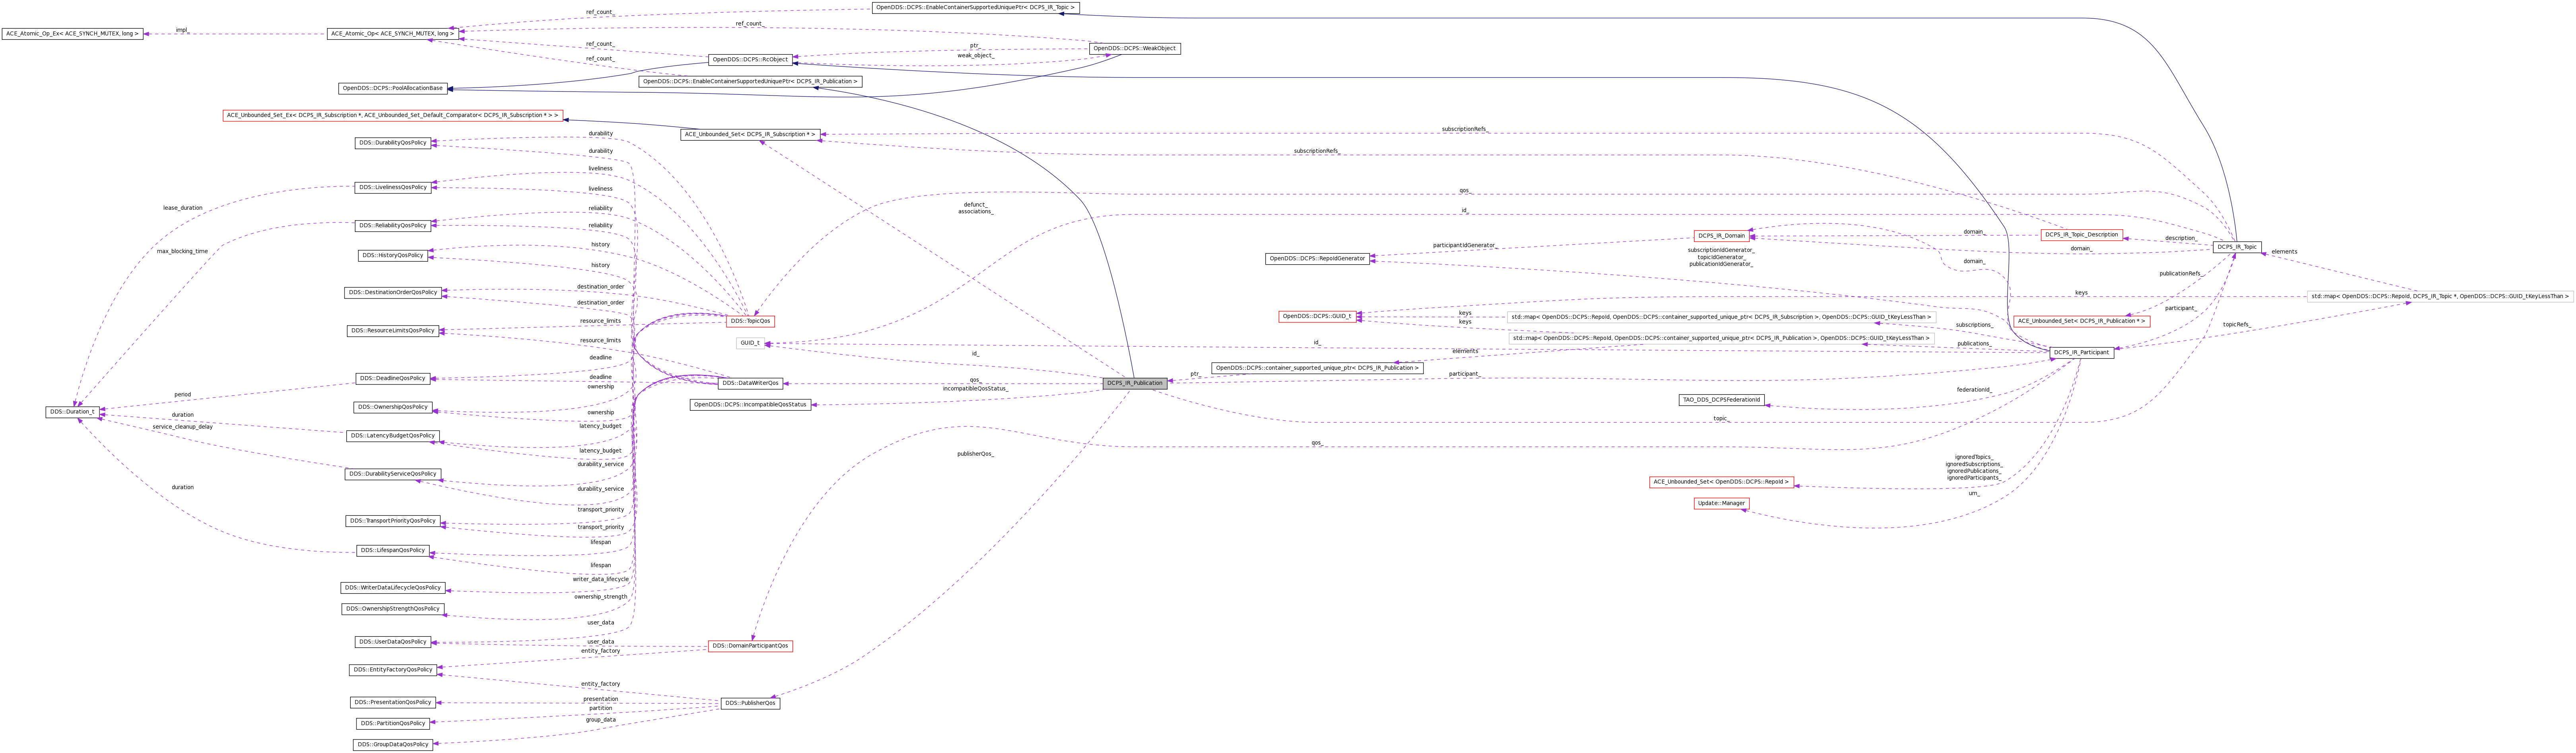This screenshot has height=753, width=2576.
Task: Click the gray GUID_t node
Action: tap(750, 343)
